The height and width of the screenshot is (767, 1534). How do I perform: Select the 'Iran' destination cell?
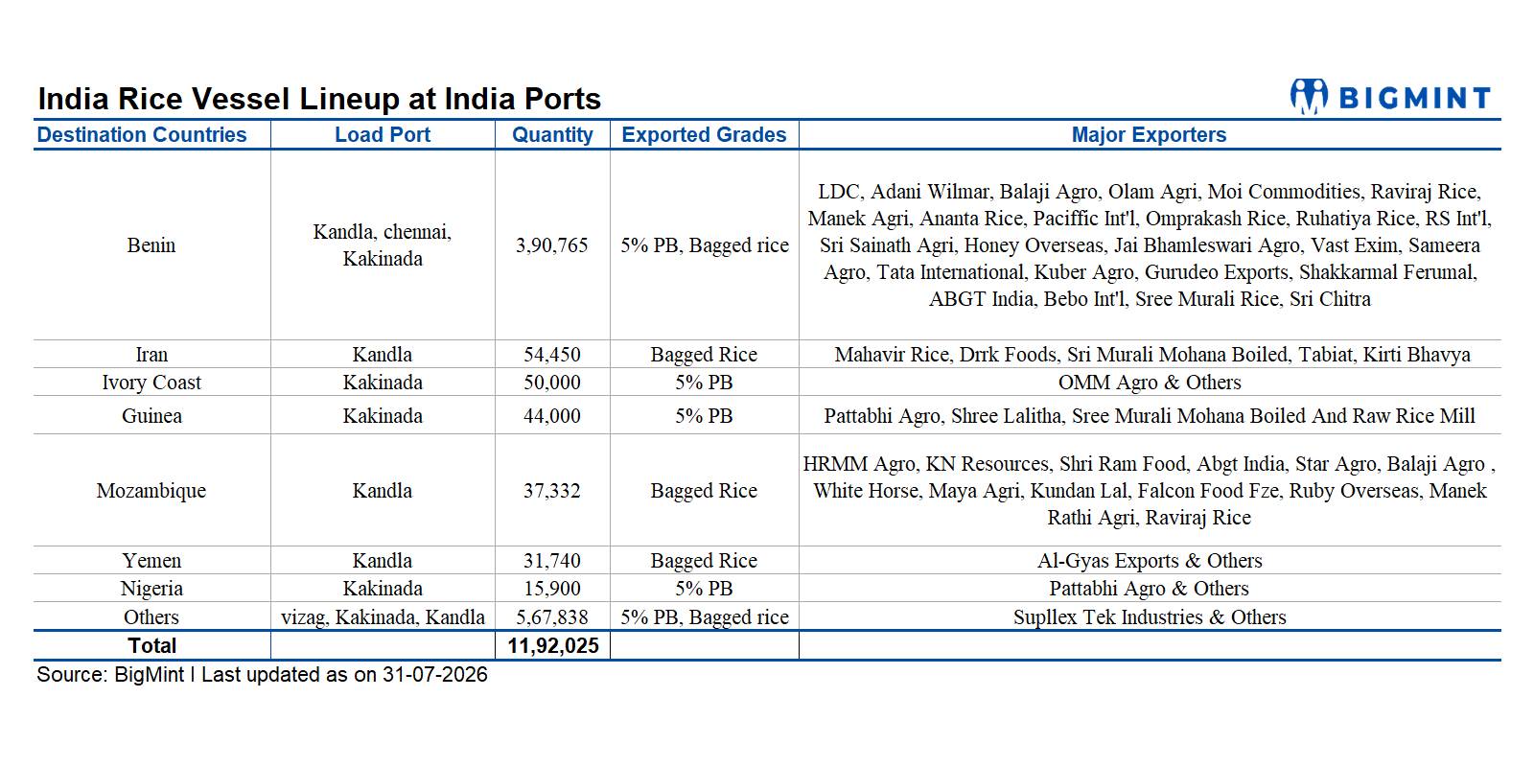[151, 355]
